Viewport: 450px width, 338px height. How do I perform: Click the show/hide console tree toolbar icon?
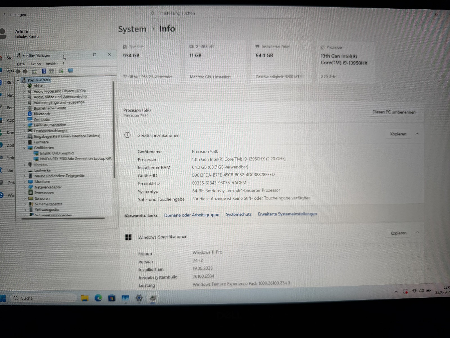pos(35,71)
